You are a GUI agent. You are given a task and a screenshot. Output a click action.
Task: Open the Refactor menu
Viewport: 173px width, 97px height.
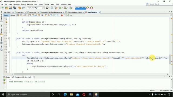[30, 4]
